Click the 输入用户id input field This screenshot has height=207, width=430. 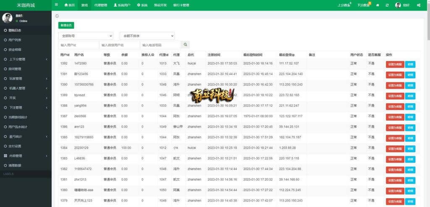point(79,45)
